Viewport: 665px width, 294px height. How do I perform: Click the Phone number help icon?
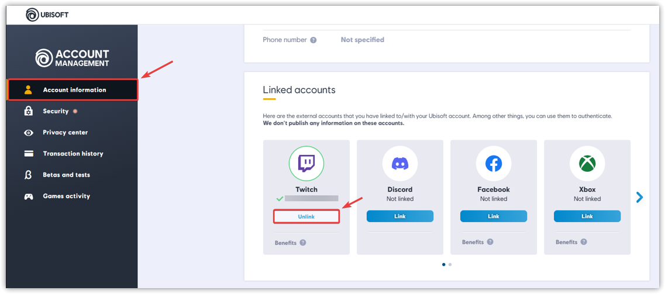coord(313,40)
